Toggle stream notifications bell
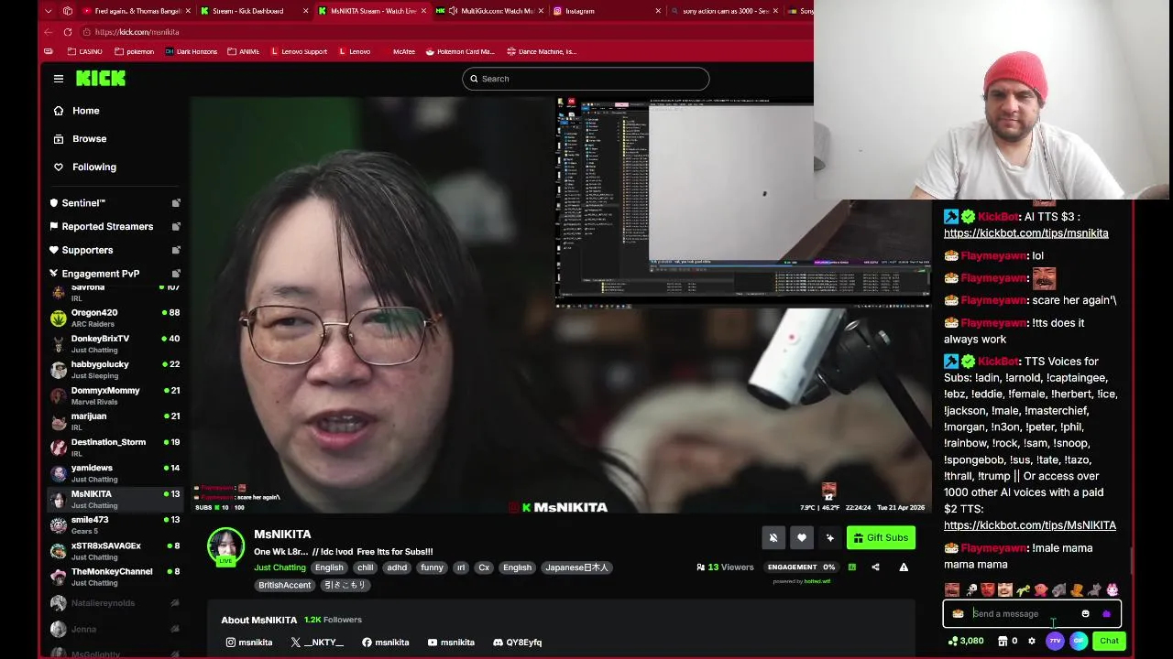The image size is (1173, 659). [773, 538]
